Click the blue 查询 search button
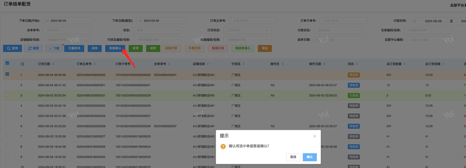Viewport: 466px width, 168px height. click(x=12, y=48)
